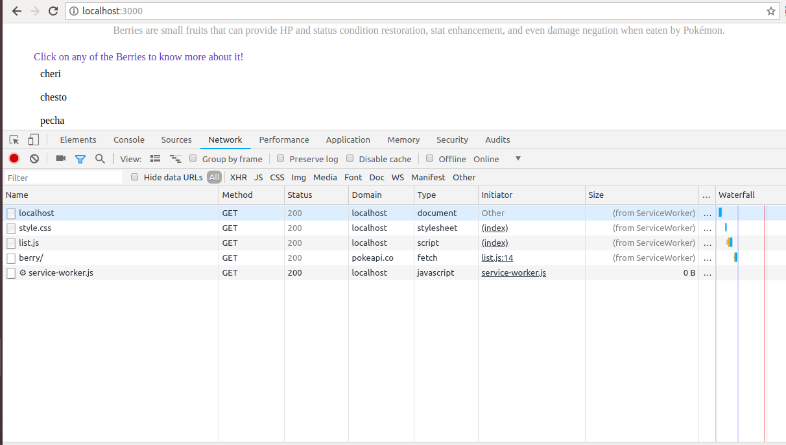Open the list.js:14 initiator link

[x=497, y=258]
